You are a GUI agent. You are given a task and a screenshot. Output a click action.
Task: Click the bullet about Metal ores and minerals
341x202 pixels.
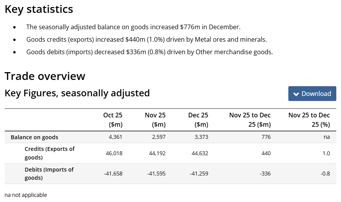146,40
